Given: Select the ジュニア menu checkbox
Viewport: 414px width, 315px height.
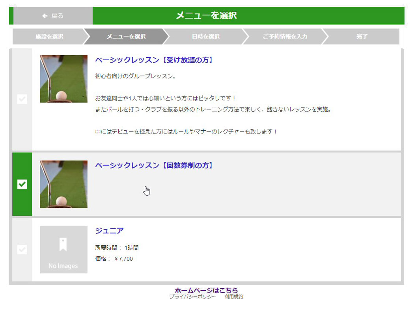Looking at the screenshot, I should [22, 250].
